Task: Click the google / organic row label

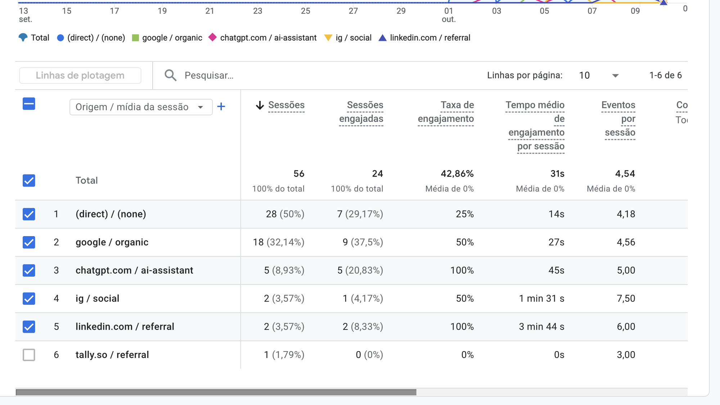Action: [112, 242]
